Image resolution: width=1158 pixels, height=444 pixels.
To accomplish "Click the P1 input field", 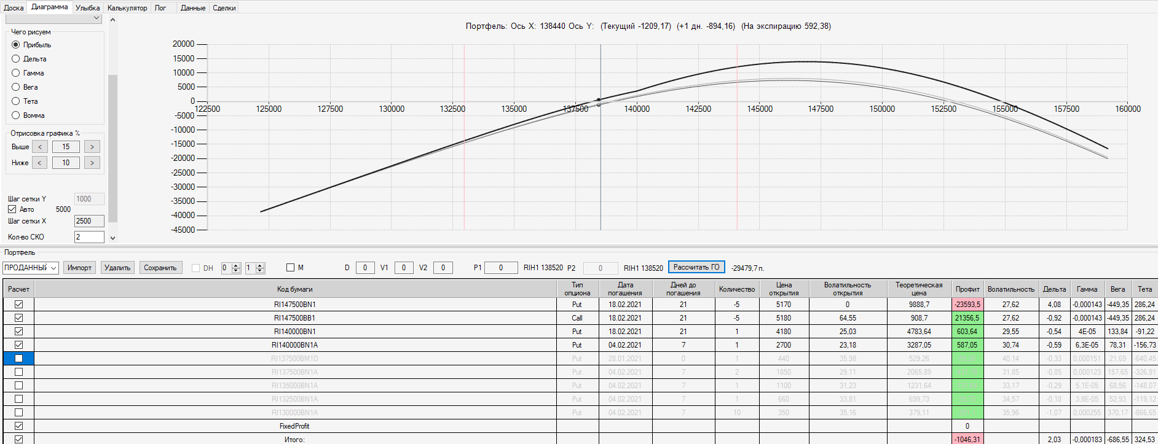I will [x=501, y=268].
